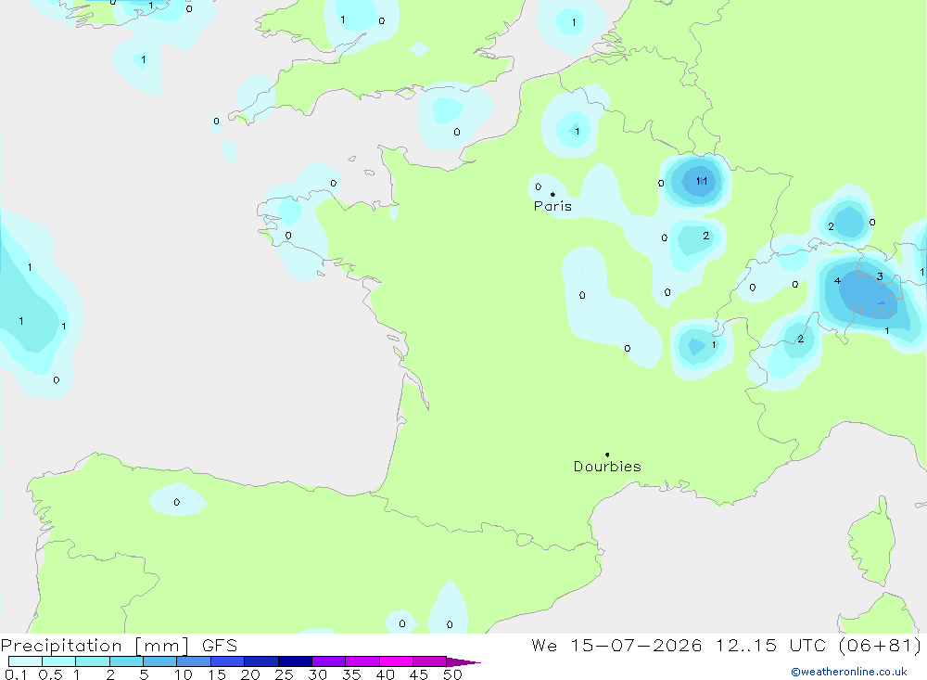Click the 40 legend scale label

click(385, 674)
